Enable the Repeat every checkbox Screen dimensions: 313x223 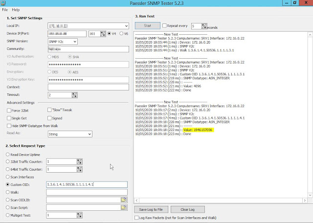[164, 25]
